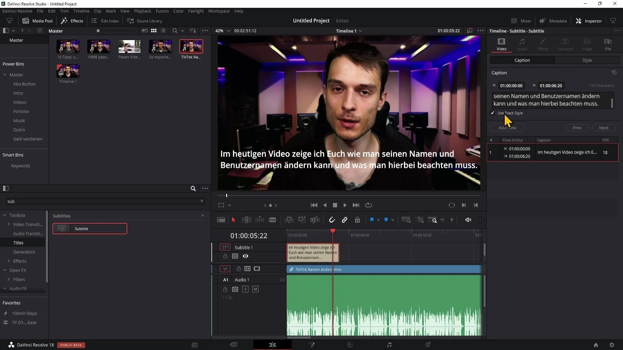Click the Fairlight menu item
Screen dimensions: 623x350
click(x=196, y=11)
